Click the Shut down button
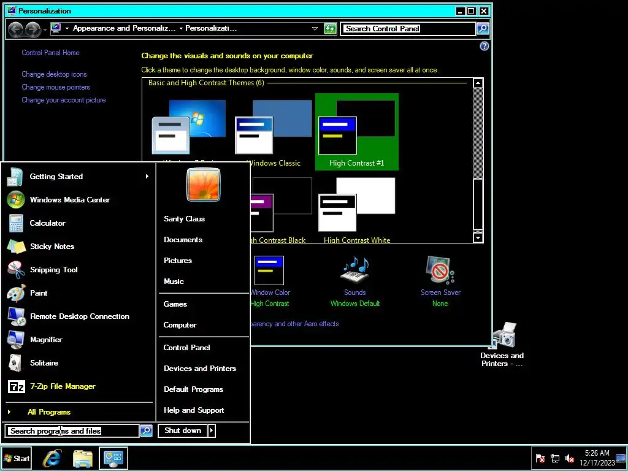The width and height of the screenshot is (628, 471). [183, 431]
